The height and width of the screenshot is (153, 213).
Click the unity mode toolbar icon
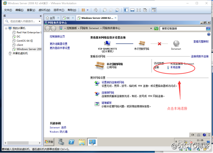[145, 10]
